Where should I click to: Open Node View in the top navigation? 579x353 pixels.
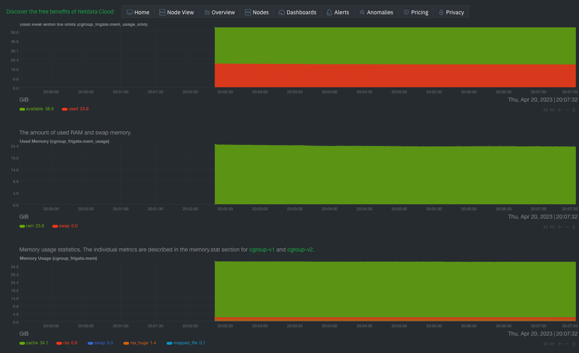[x=177, y=12]
